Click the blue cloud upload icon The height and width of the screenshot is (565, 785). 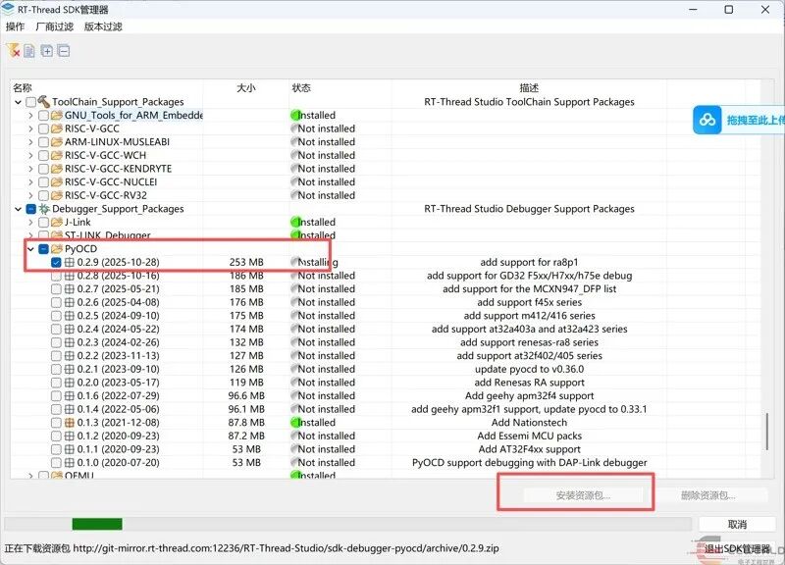pos(706,120)
